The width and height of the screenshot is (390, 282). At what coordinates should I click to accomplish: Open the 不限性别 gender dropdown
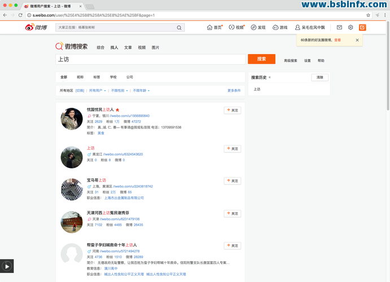coord(120,90)
